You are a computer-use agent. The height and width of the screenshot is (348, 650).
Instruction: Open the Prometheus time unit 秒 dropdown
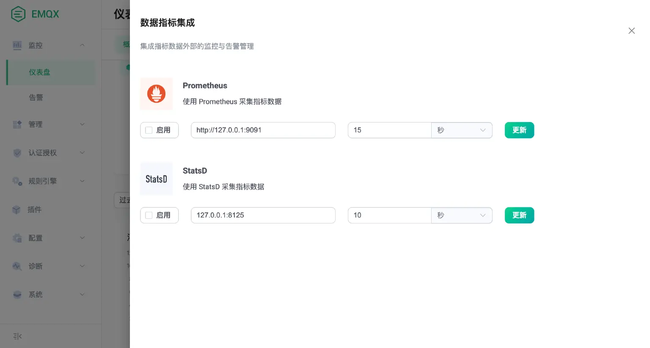click(462, 130)
